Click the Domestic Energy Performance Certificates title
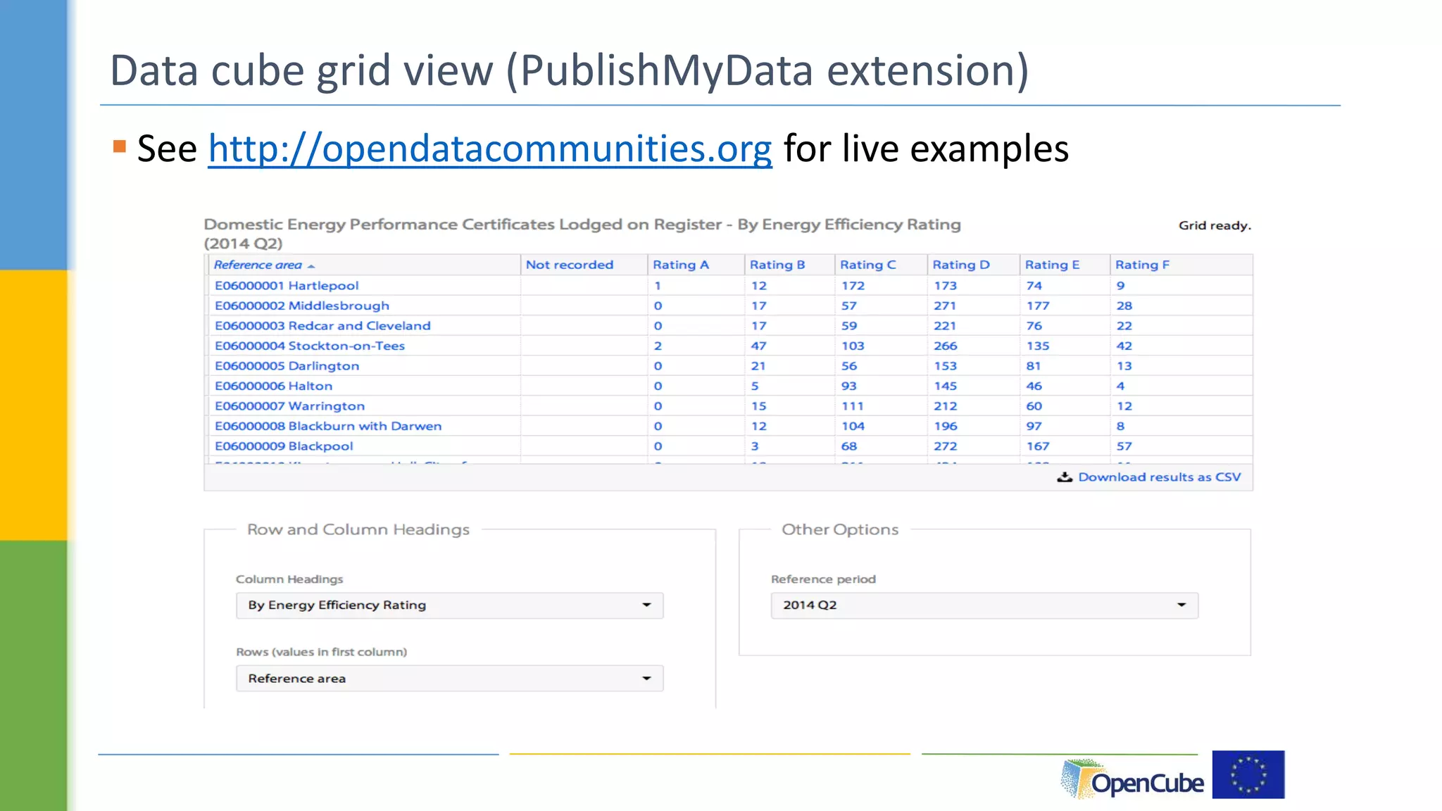The width and height of the screenshot is (1442, 811). (582, 233)
